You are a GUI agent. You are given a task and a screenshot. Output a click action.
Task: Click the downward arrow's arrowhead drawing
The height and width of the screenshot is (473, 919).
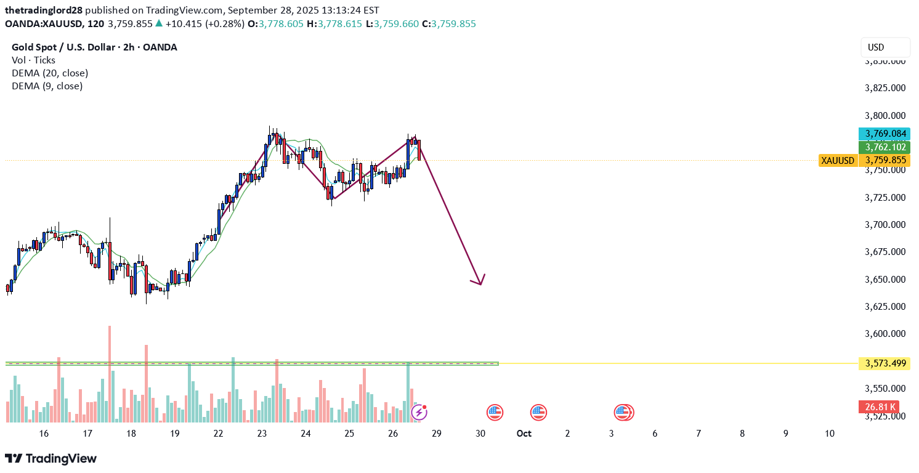pyautogui.click(x=480, y=281)
